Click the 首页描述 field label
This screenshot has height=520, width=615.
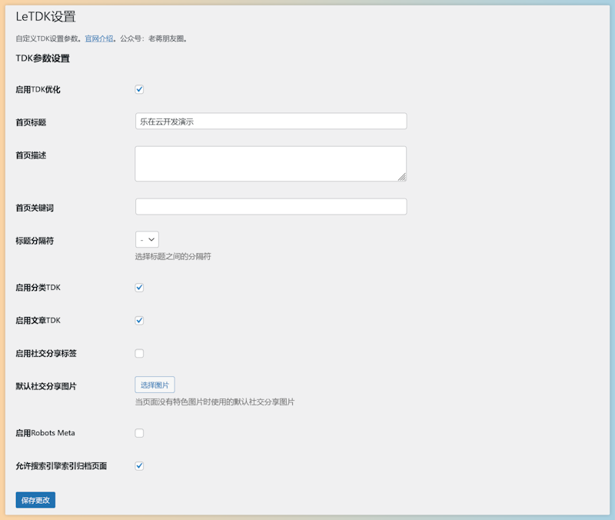[32, 155]
